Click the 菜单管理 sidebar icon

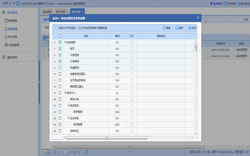click(6, 21)
